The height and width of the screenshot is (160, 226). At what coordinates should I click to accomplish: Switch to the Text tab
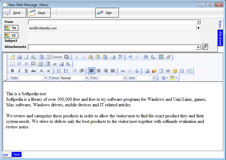tap(16, 154)
